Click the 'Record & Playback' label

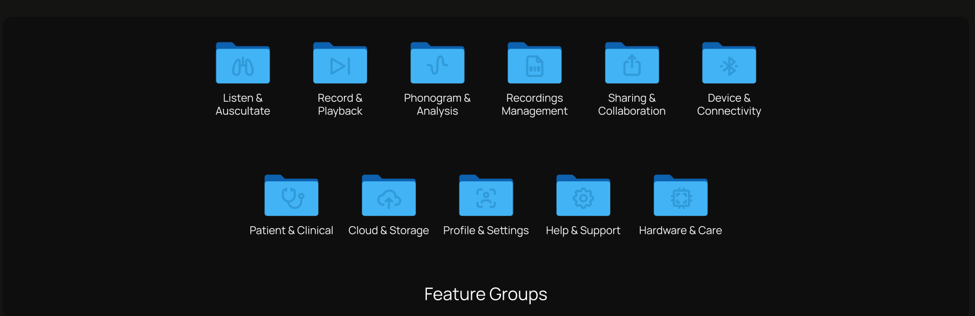pos(340,104)
